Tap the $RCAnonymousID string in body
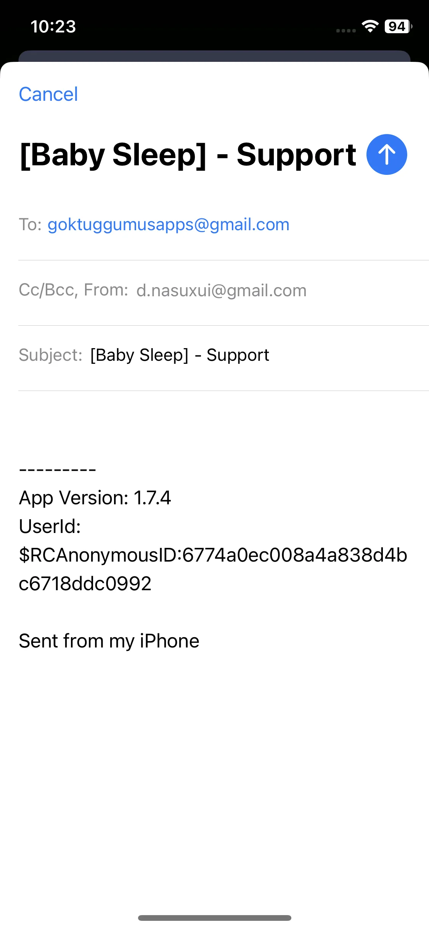Screen dimensions: 429x930 [x=213, y=569]
